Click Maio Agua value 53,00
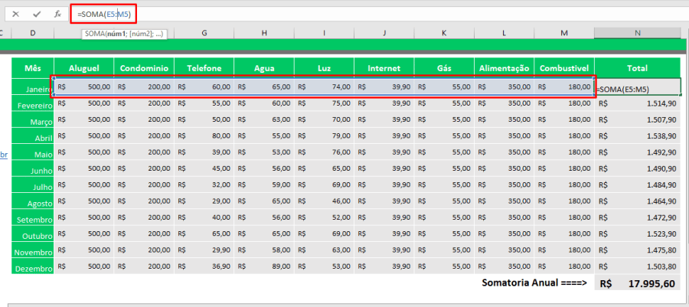The image size is (689, 307). tap(264, 152)
